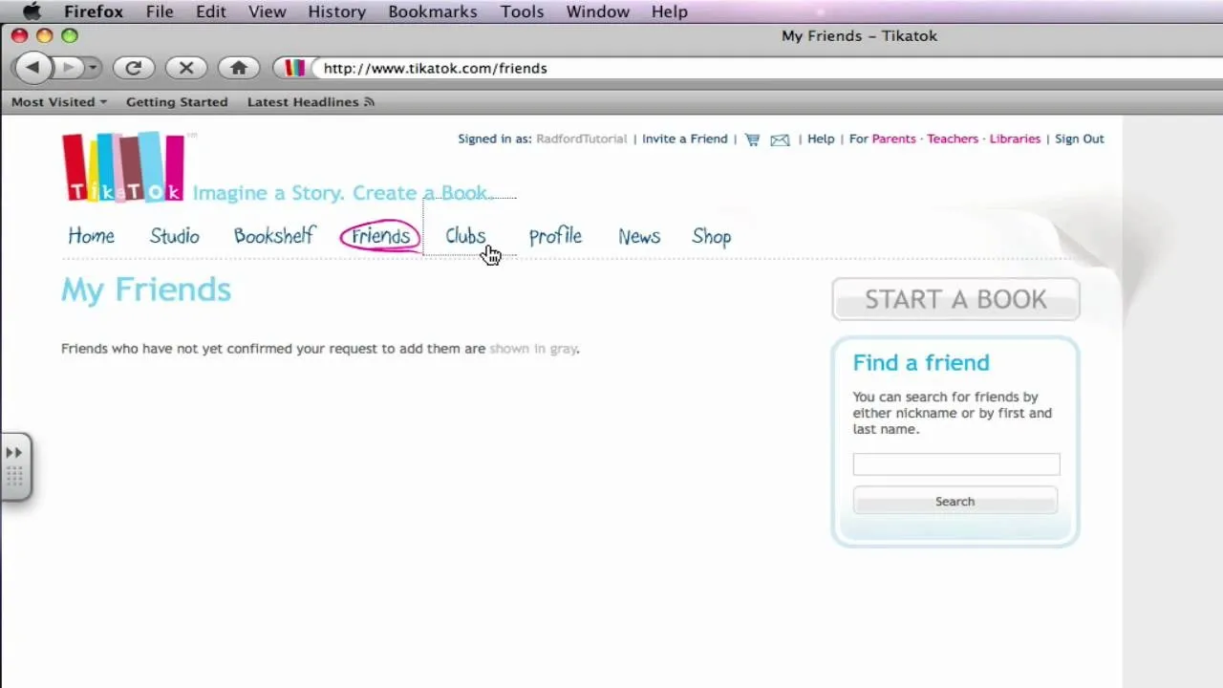The height and width of the screenshot is (688, 1223).
Task: Click Sign Out
Action: pyautogui.click(x=1079, y=139)
